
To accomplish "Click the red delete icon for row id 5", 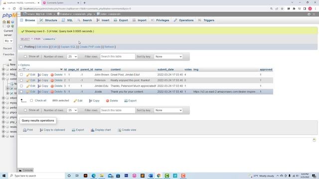I will click(x=52, y=91).
